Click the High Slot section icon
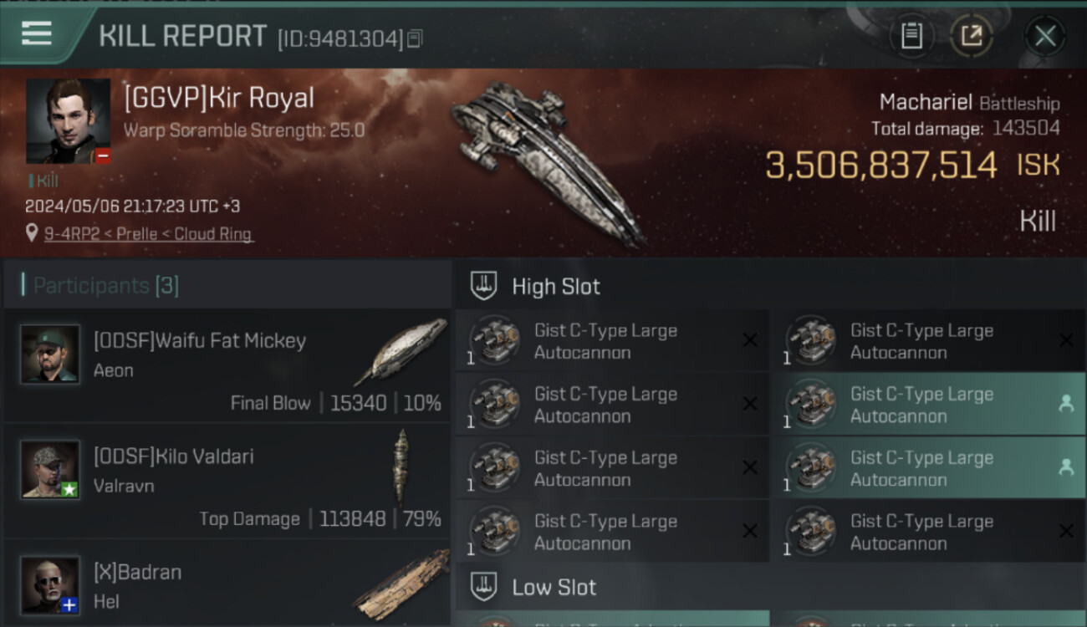The height and width of the screenshot is (627, 1087). coord(484,286)
